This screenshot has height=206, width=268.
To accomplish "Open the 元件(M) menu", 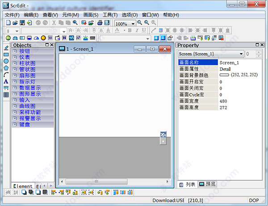I will point(71,15).
